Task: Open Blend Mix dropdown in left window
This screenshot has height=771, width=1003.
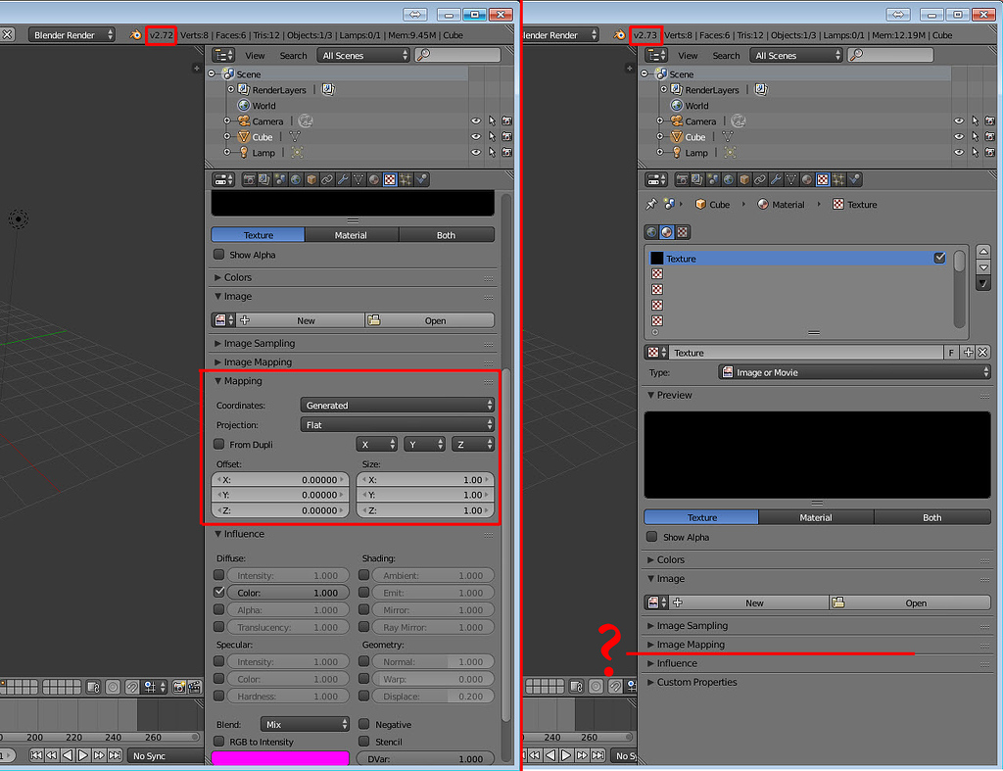Action: [305, 724]
